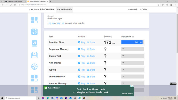Click the system tray clock and date

coord(170,98)
